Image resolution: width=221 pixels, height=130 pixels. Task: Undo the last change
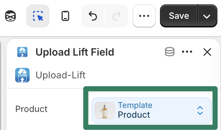[x=93, y=16]
